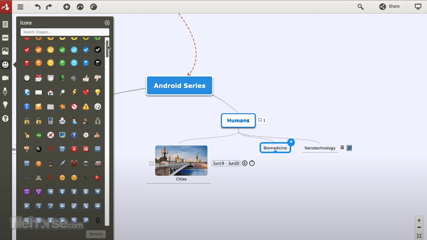Redo the last undone action
Screen dimensions: 427x240
49,7
